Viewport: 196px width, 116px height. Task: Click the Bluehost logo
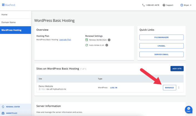(x=9, y=5)
